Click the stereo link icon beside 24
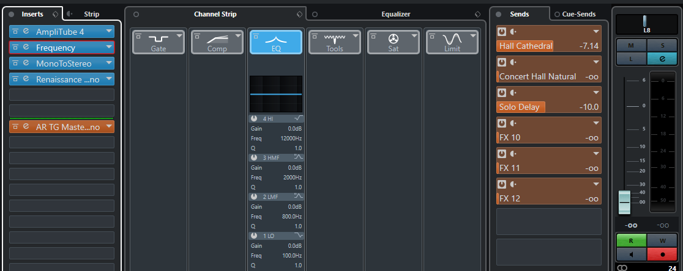The width and height of the screenshot is (683, 271). pos(622,267)
